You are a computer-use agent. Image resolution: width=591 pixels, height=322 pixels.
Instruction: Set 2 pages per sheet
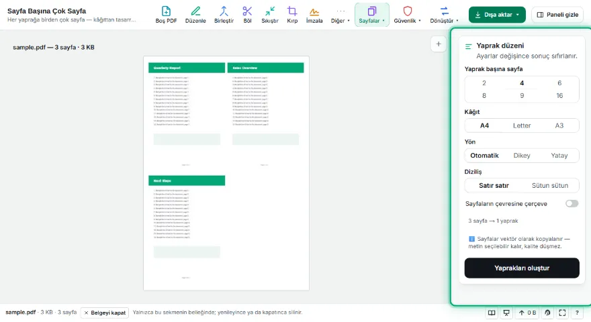tap(484, 83)
